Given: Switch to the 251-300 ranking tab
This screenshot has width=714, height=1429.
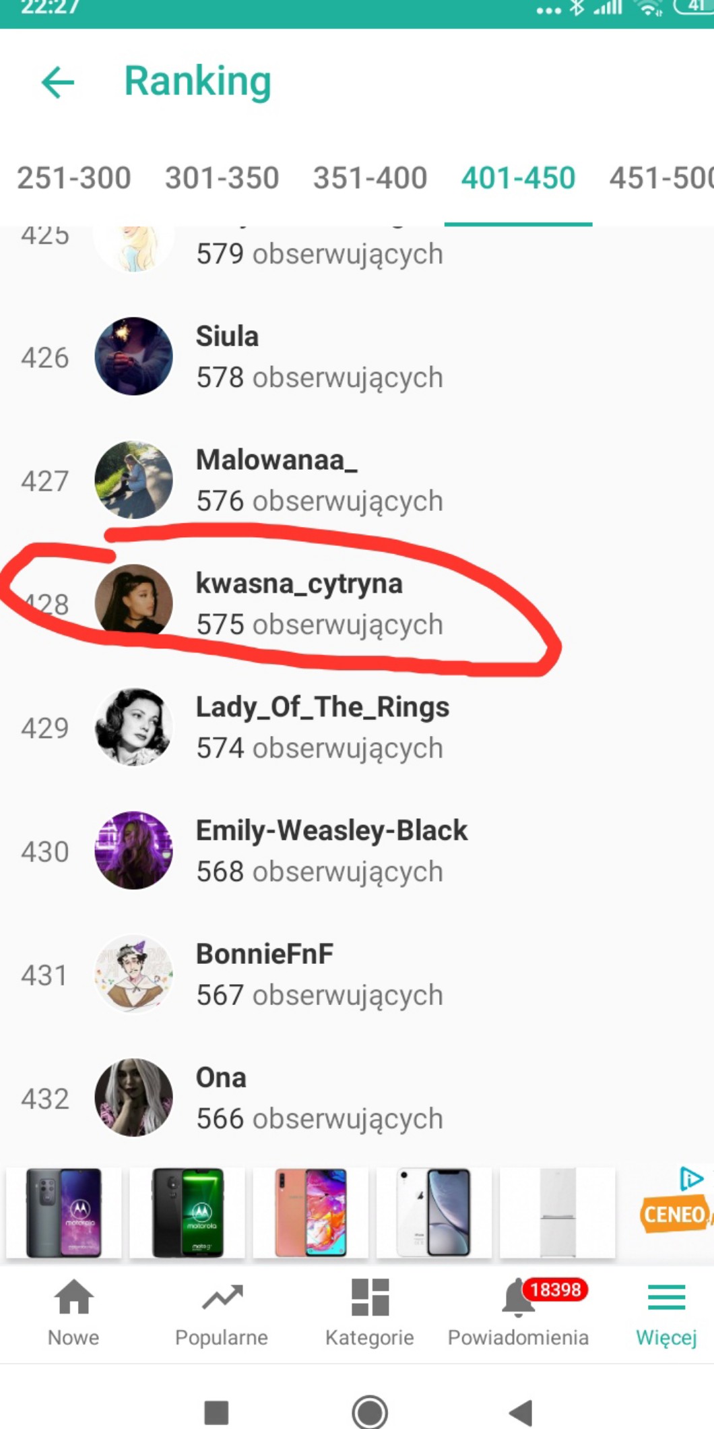Looking at the screenshot, I should click(74, 178).
